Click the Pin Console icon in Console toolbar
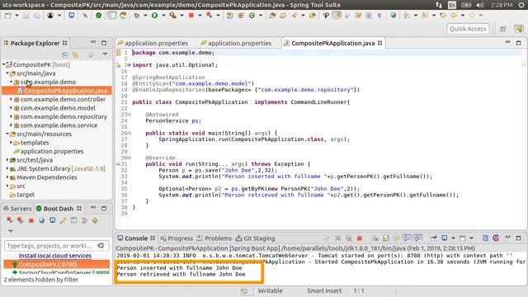The image size is (528, 297). click(x=434, y=238)
